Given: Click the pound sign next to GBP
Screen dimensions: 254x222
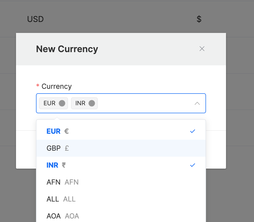Looking at the screenshot, I should click(67, 148).
